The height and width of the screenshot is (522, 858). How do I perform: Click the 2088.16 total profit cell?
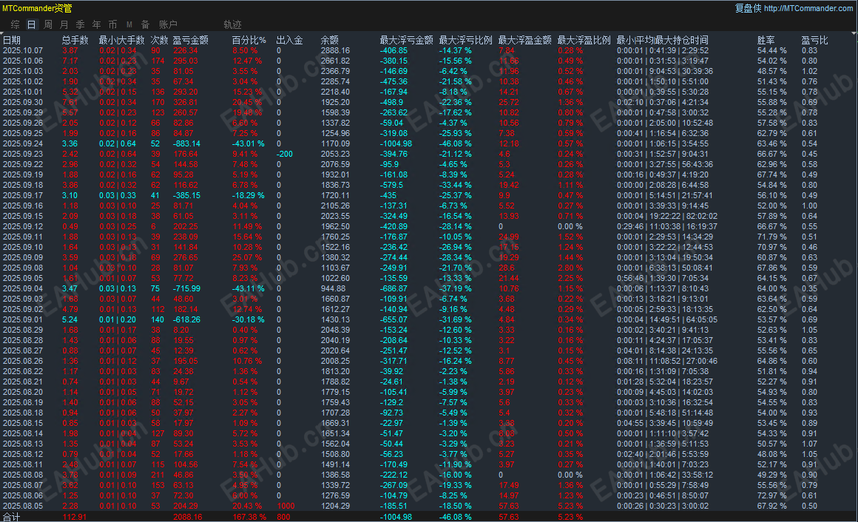pos(188,517)
